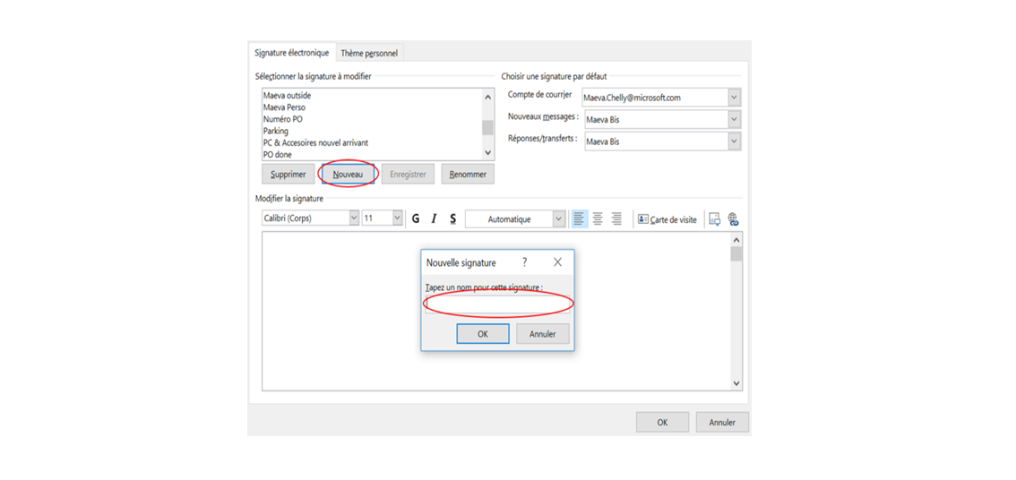Toggle underline (S) formatting
This screenshot has height=480, width=1016.
452,219
